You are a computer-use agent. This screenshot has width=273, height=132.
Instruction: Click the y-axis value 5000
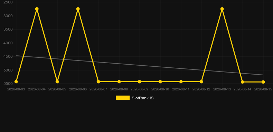pyautogui.click(x=8, y=70)
